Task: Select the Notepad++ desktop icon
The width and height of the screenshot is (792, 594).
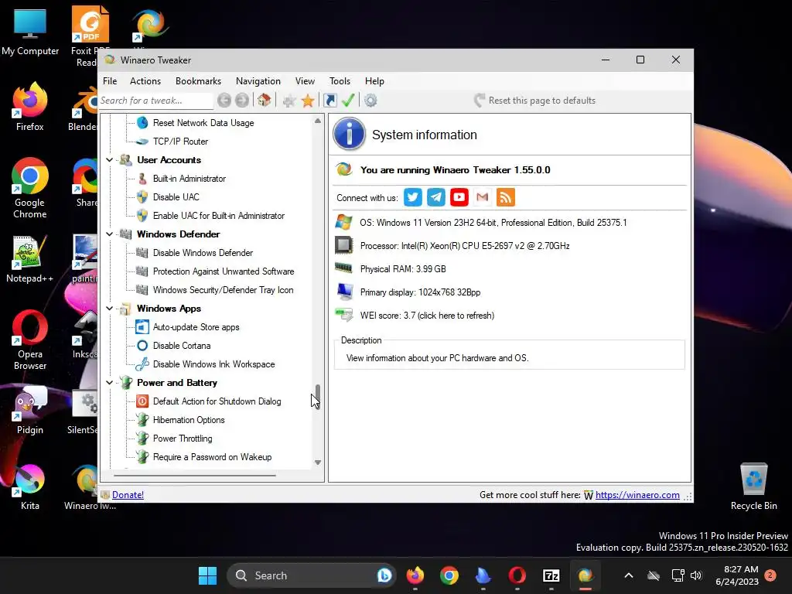Action: click(30, 259)
